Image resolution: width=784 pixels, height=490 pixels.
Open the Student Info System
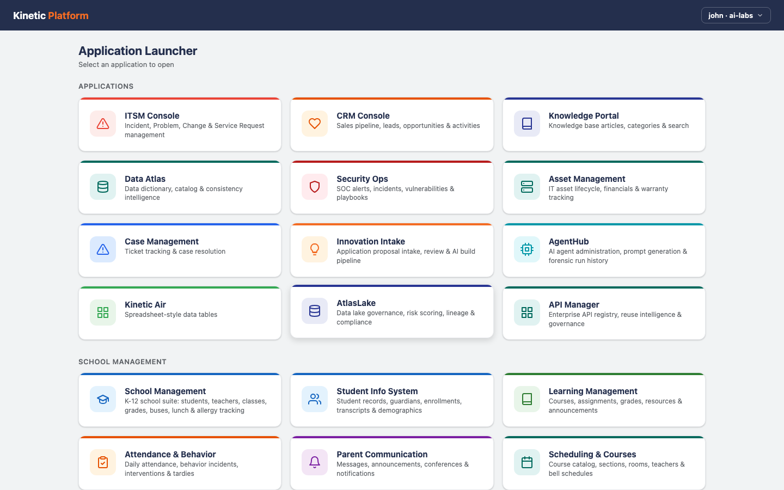tap(391, 400)
